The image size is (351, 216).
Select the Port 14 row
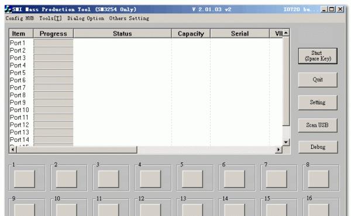coord(146,140)
